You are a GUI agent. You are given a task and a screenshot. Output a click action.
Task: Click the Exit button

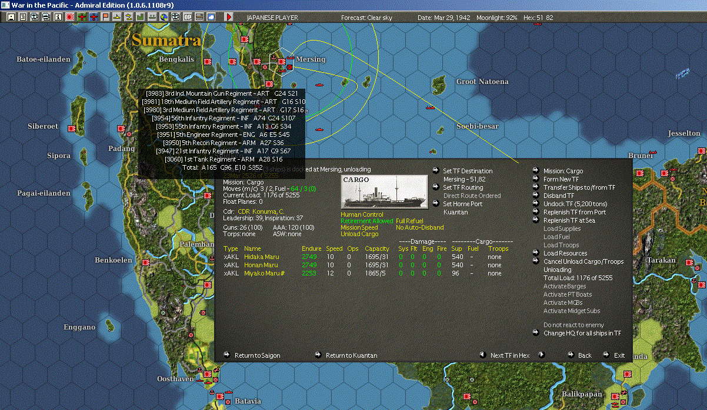click(x=619, y=355)
